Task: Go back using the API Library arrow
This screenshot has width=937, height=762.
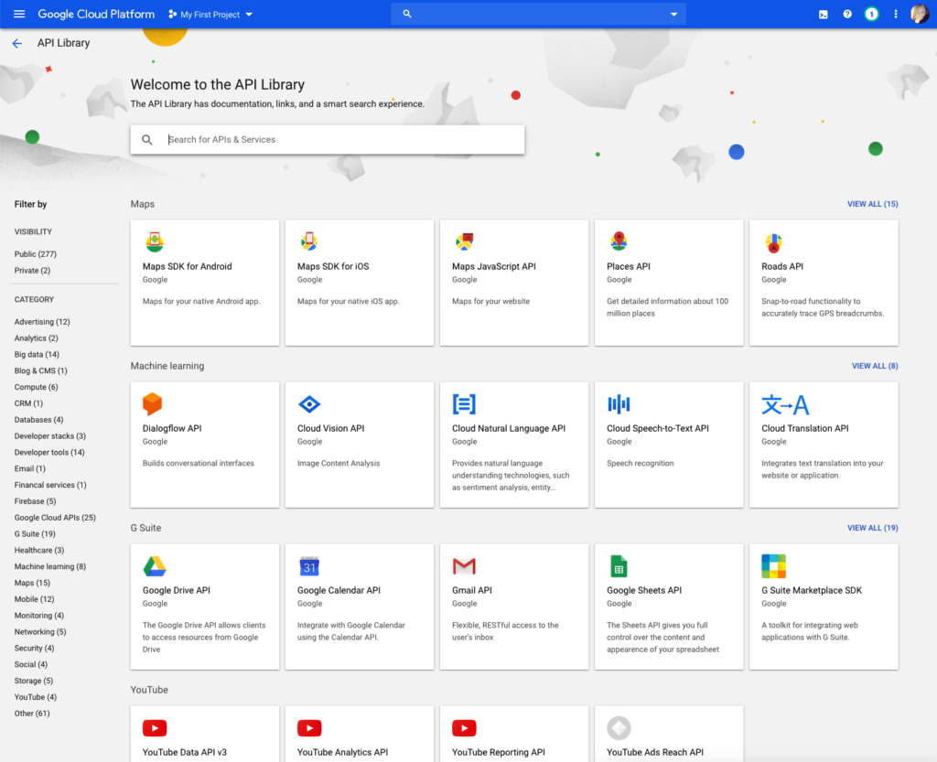Action: 17,43
